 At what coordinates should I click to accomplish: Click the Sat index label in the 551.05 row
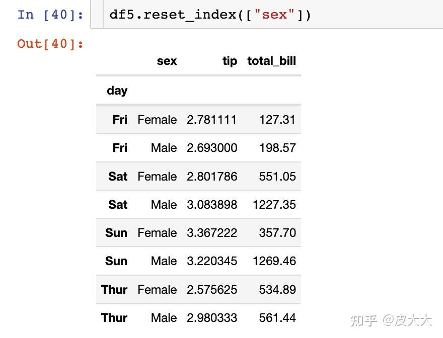coord(118,177)
